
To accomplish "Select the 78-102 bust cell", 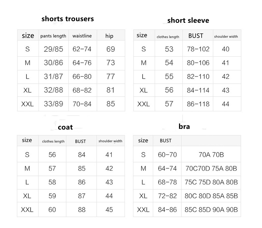I will pos(198,49).
